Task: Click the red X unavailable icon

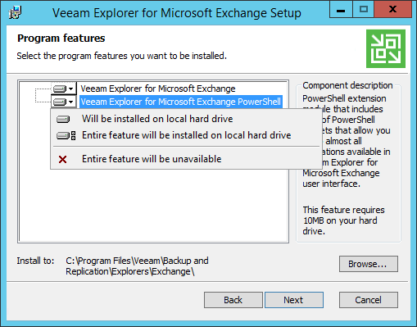Action: coord(62,159)
